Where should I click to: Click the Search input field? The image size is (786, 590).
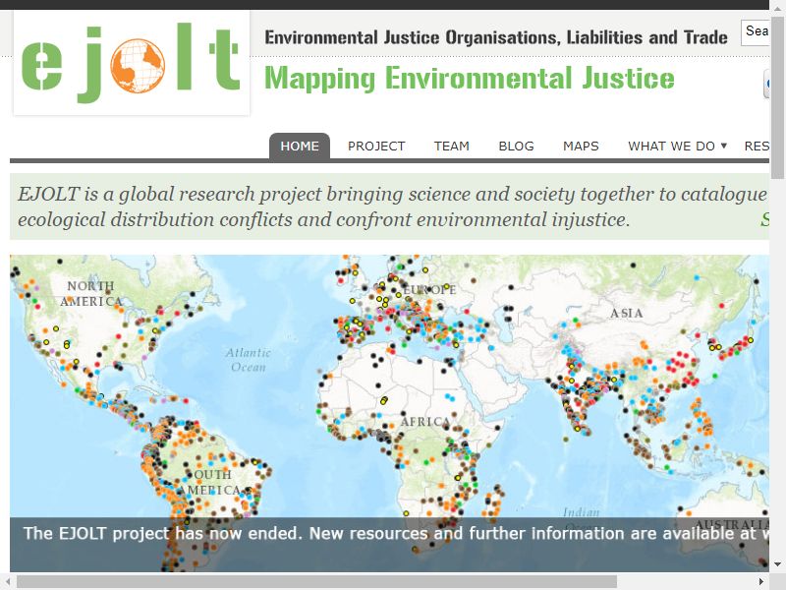(755, 32)
